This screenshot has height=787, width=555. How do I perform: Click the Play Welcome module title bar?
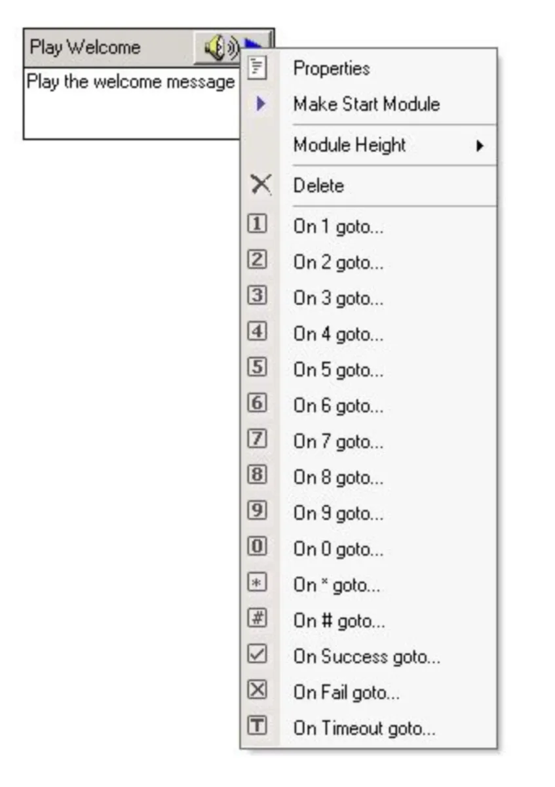[98, 48]
